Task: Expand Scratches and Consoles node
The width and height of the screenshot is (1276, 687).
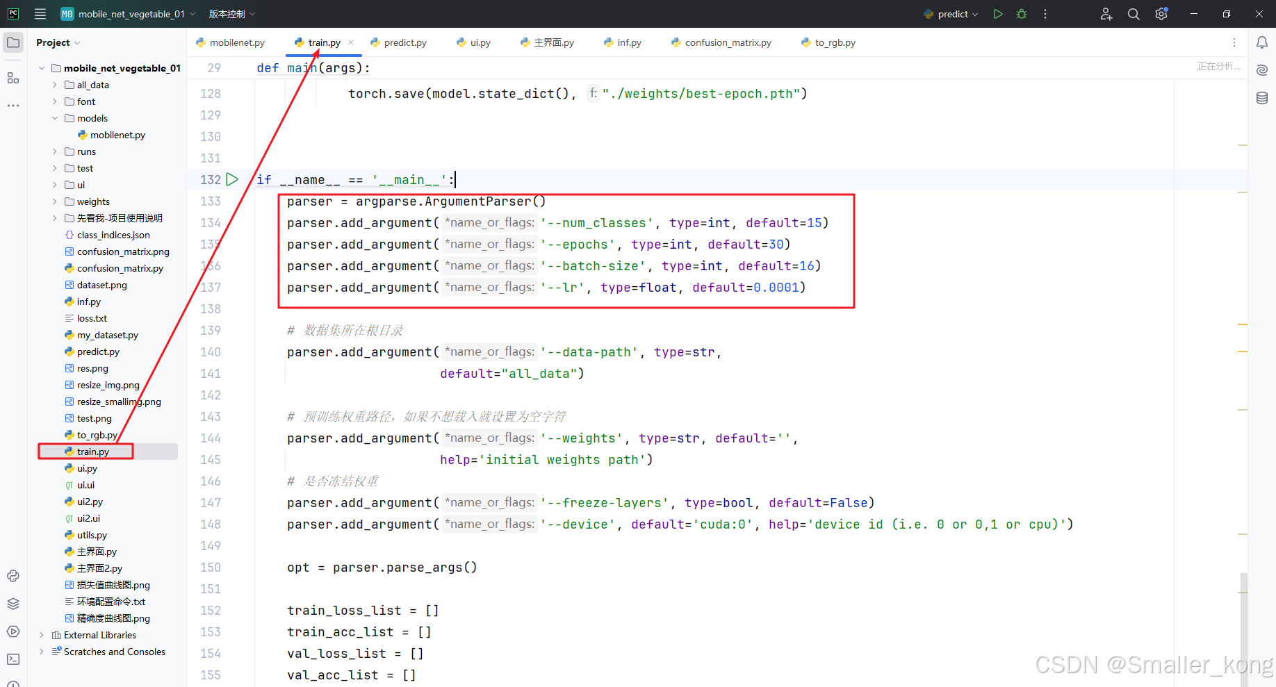Action: [42, 652]
